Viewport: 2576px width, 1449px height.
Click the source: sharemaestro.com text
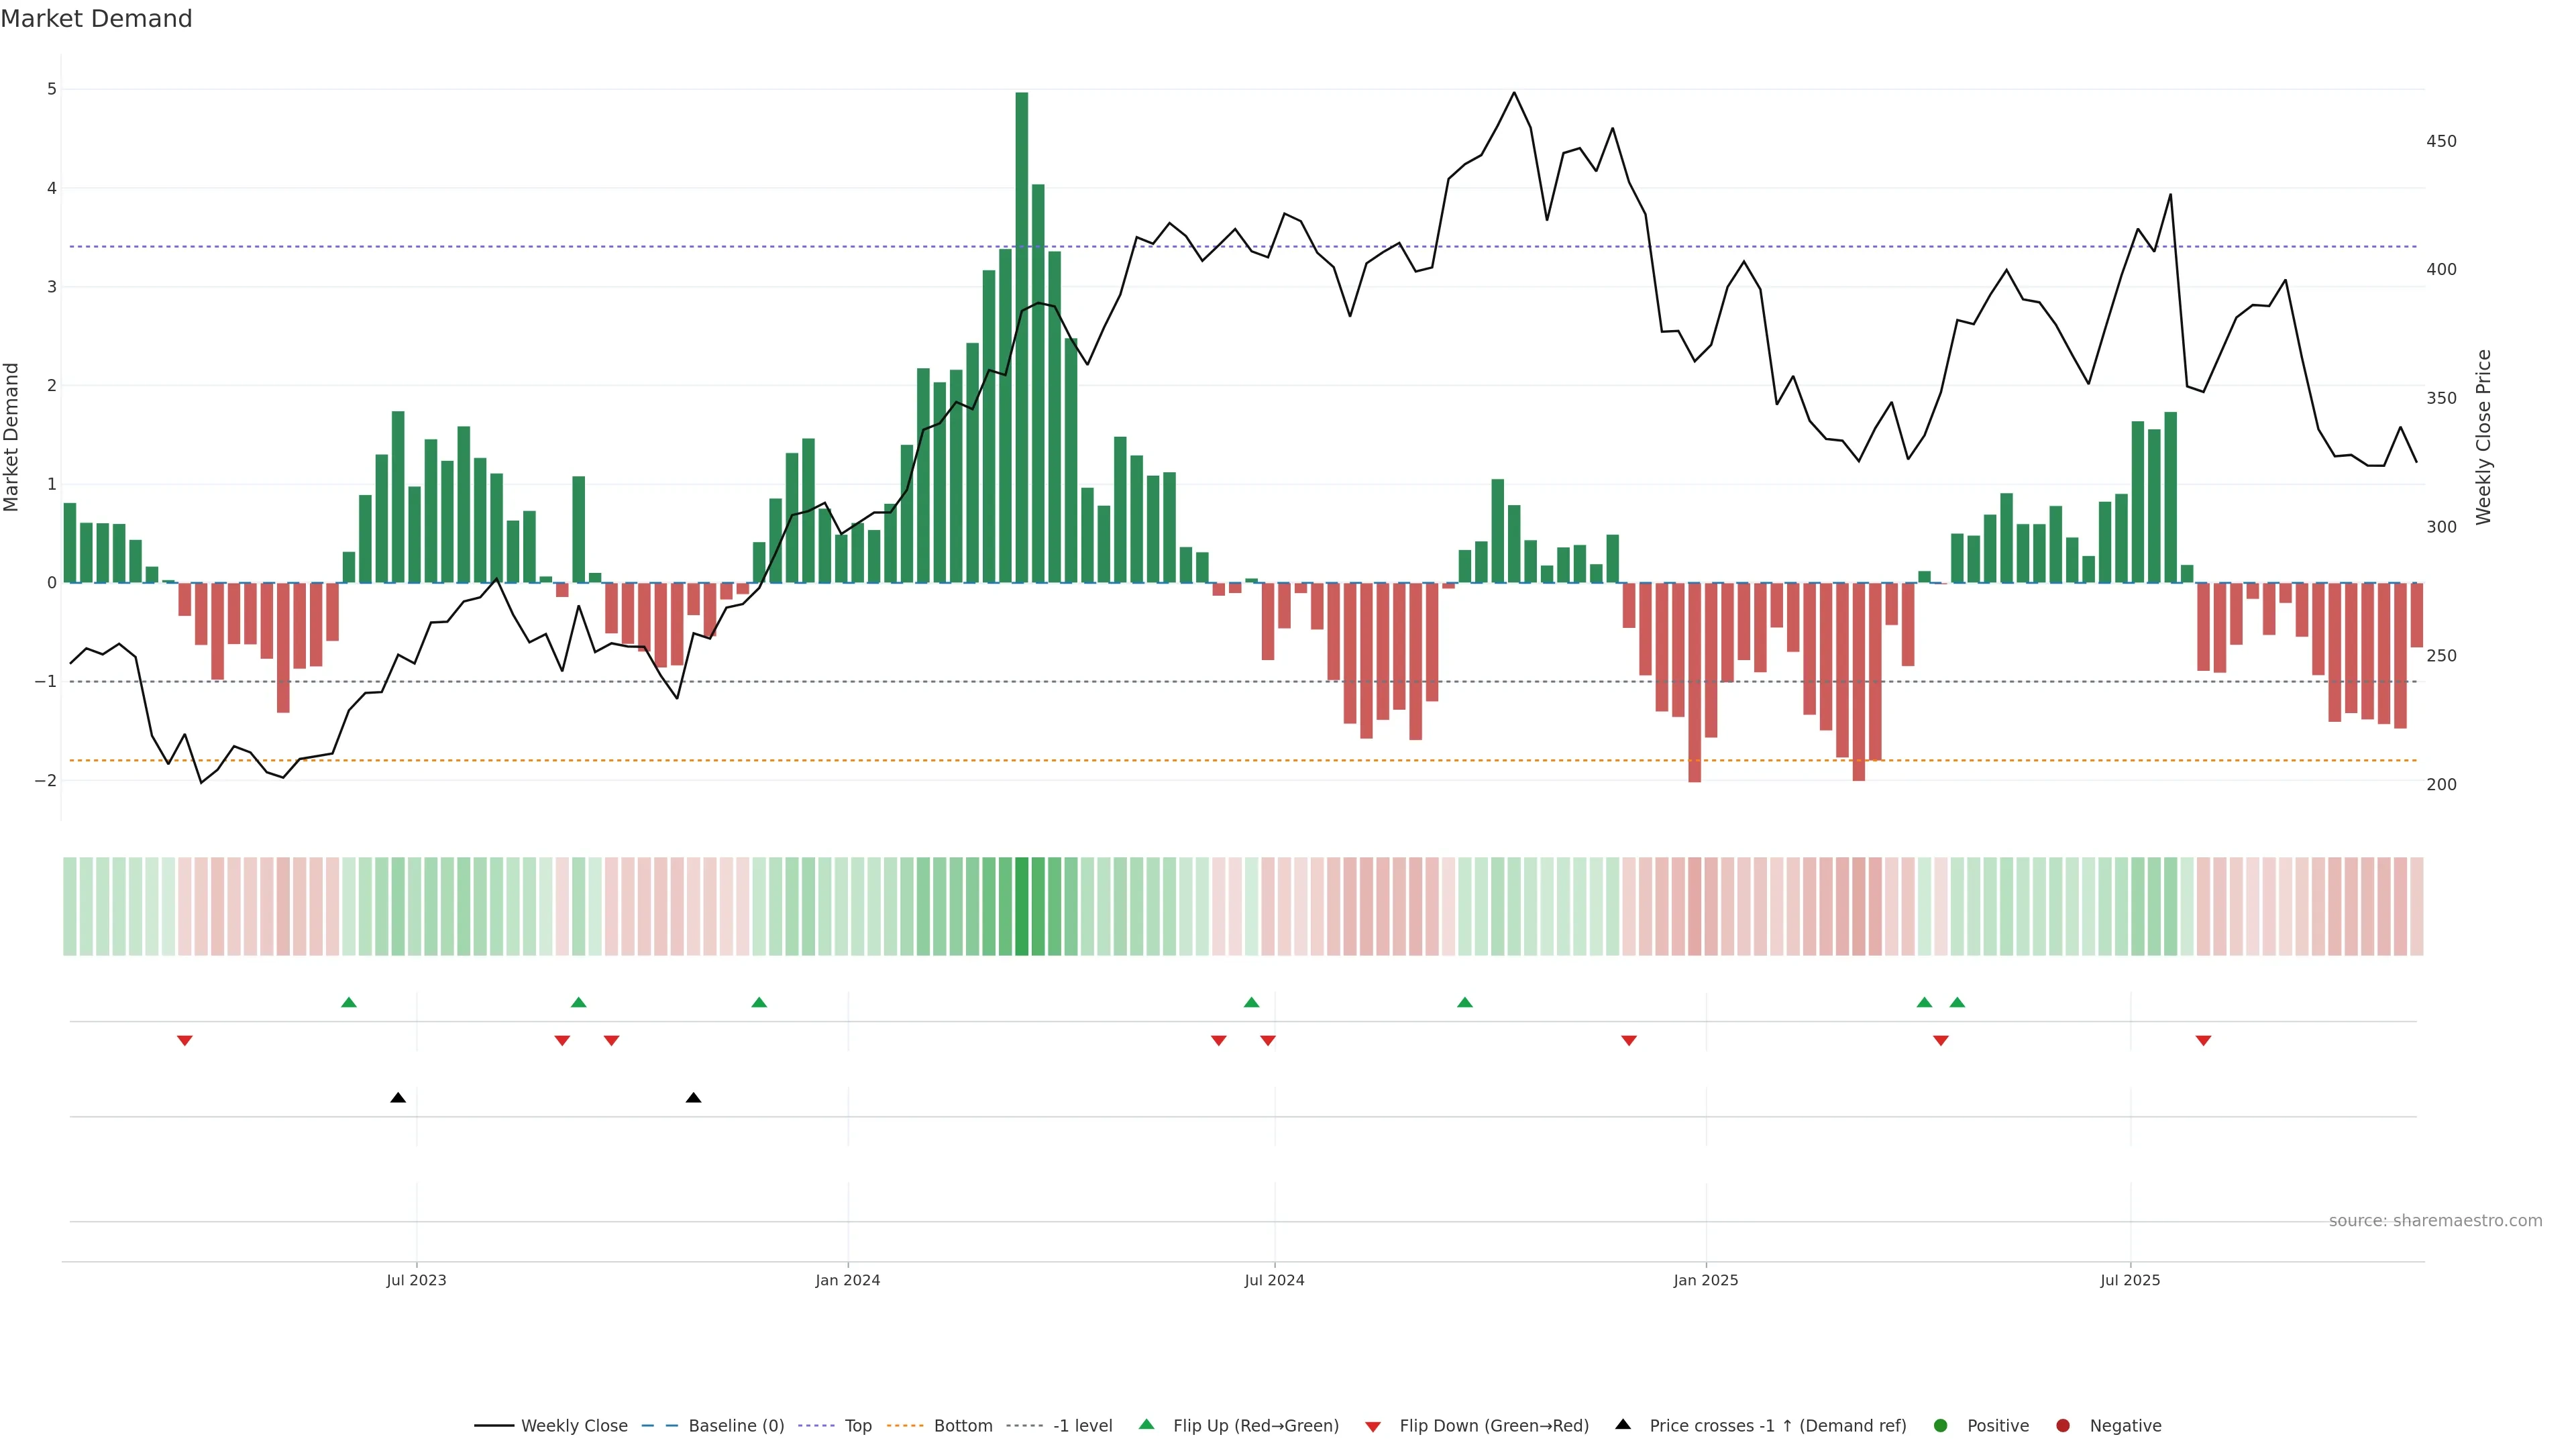pyautogui.click(x=2435, y=1221)
